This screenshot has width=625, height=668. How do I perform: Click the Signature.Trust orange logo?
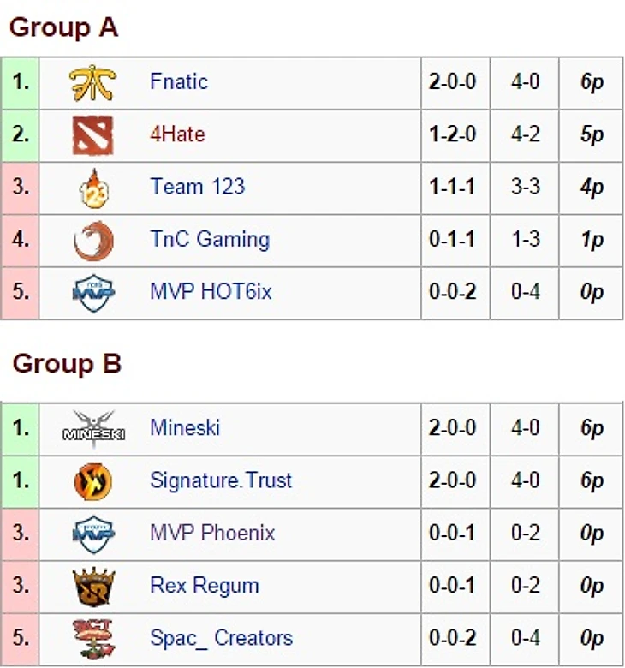pyautogui.click(x=92, y=482)
